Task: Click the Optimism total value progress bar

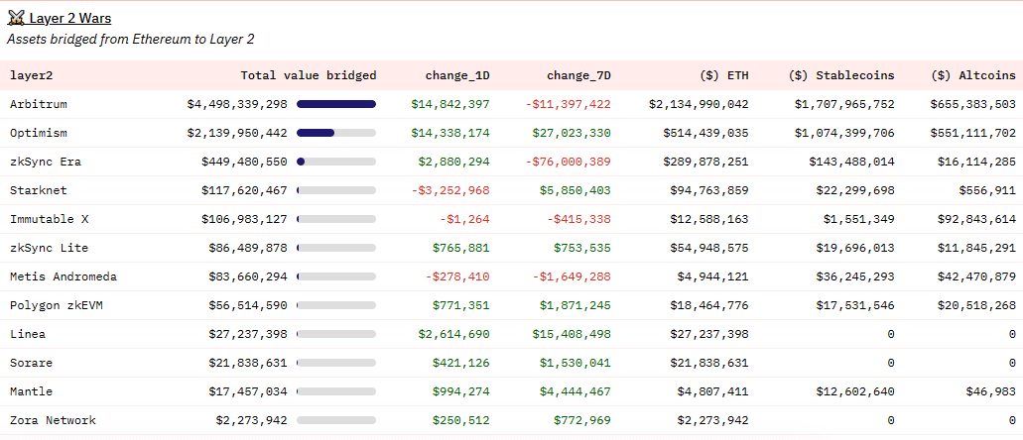Action: [336, 133]
